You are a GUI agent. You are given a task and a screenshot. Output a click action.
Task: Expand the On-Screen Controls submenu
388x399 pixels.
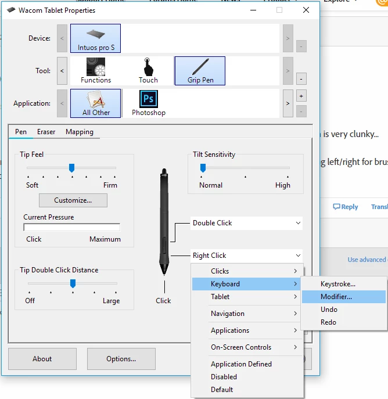(x=247, y=347)
